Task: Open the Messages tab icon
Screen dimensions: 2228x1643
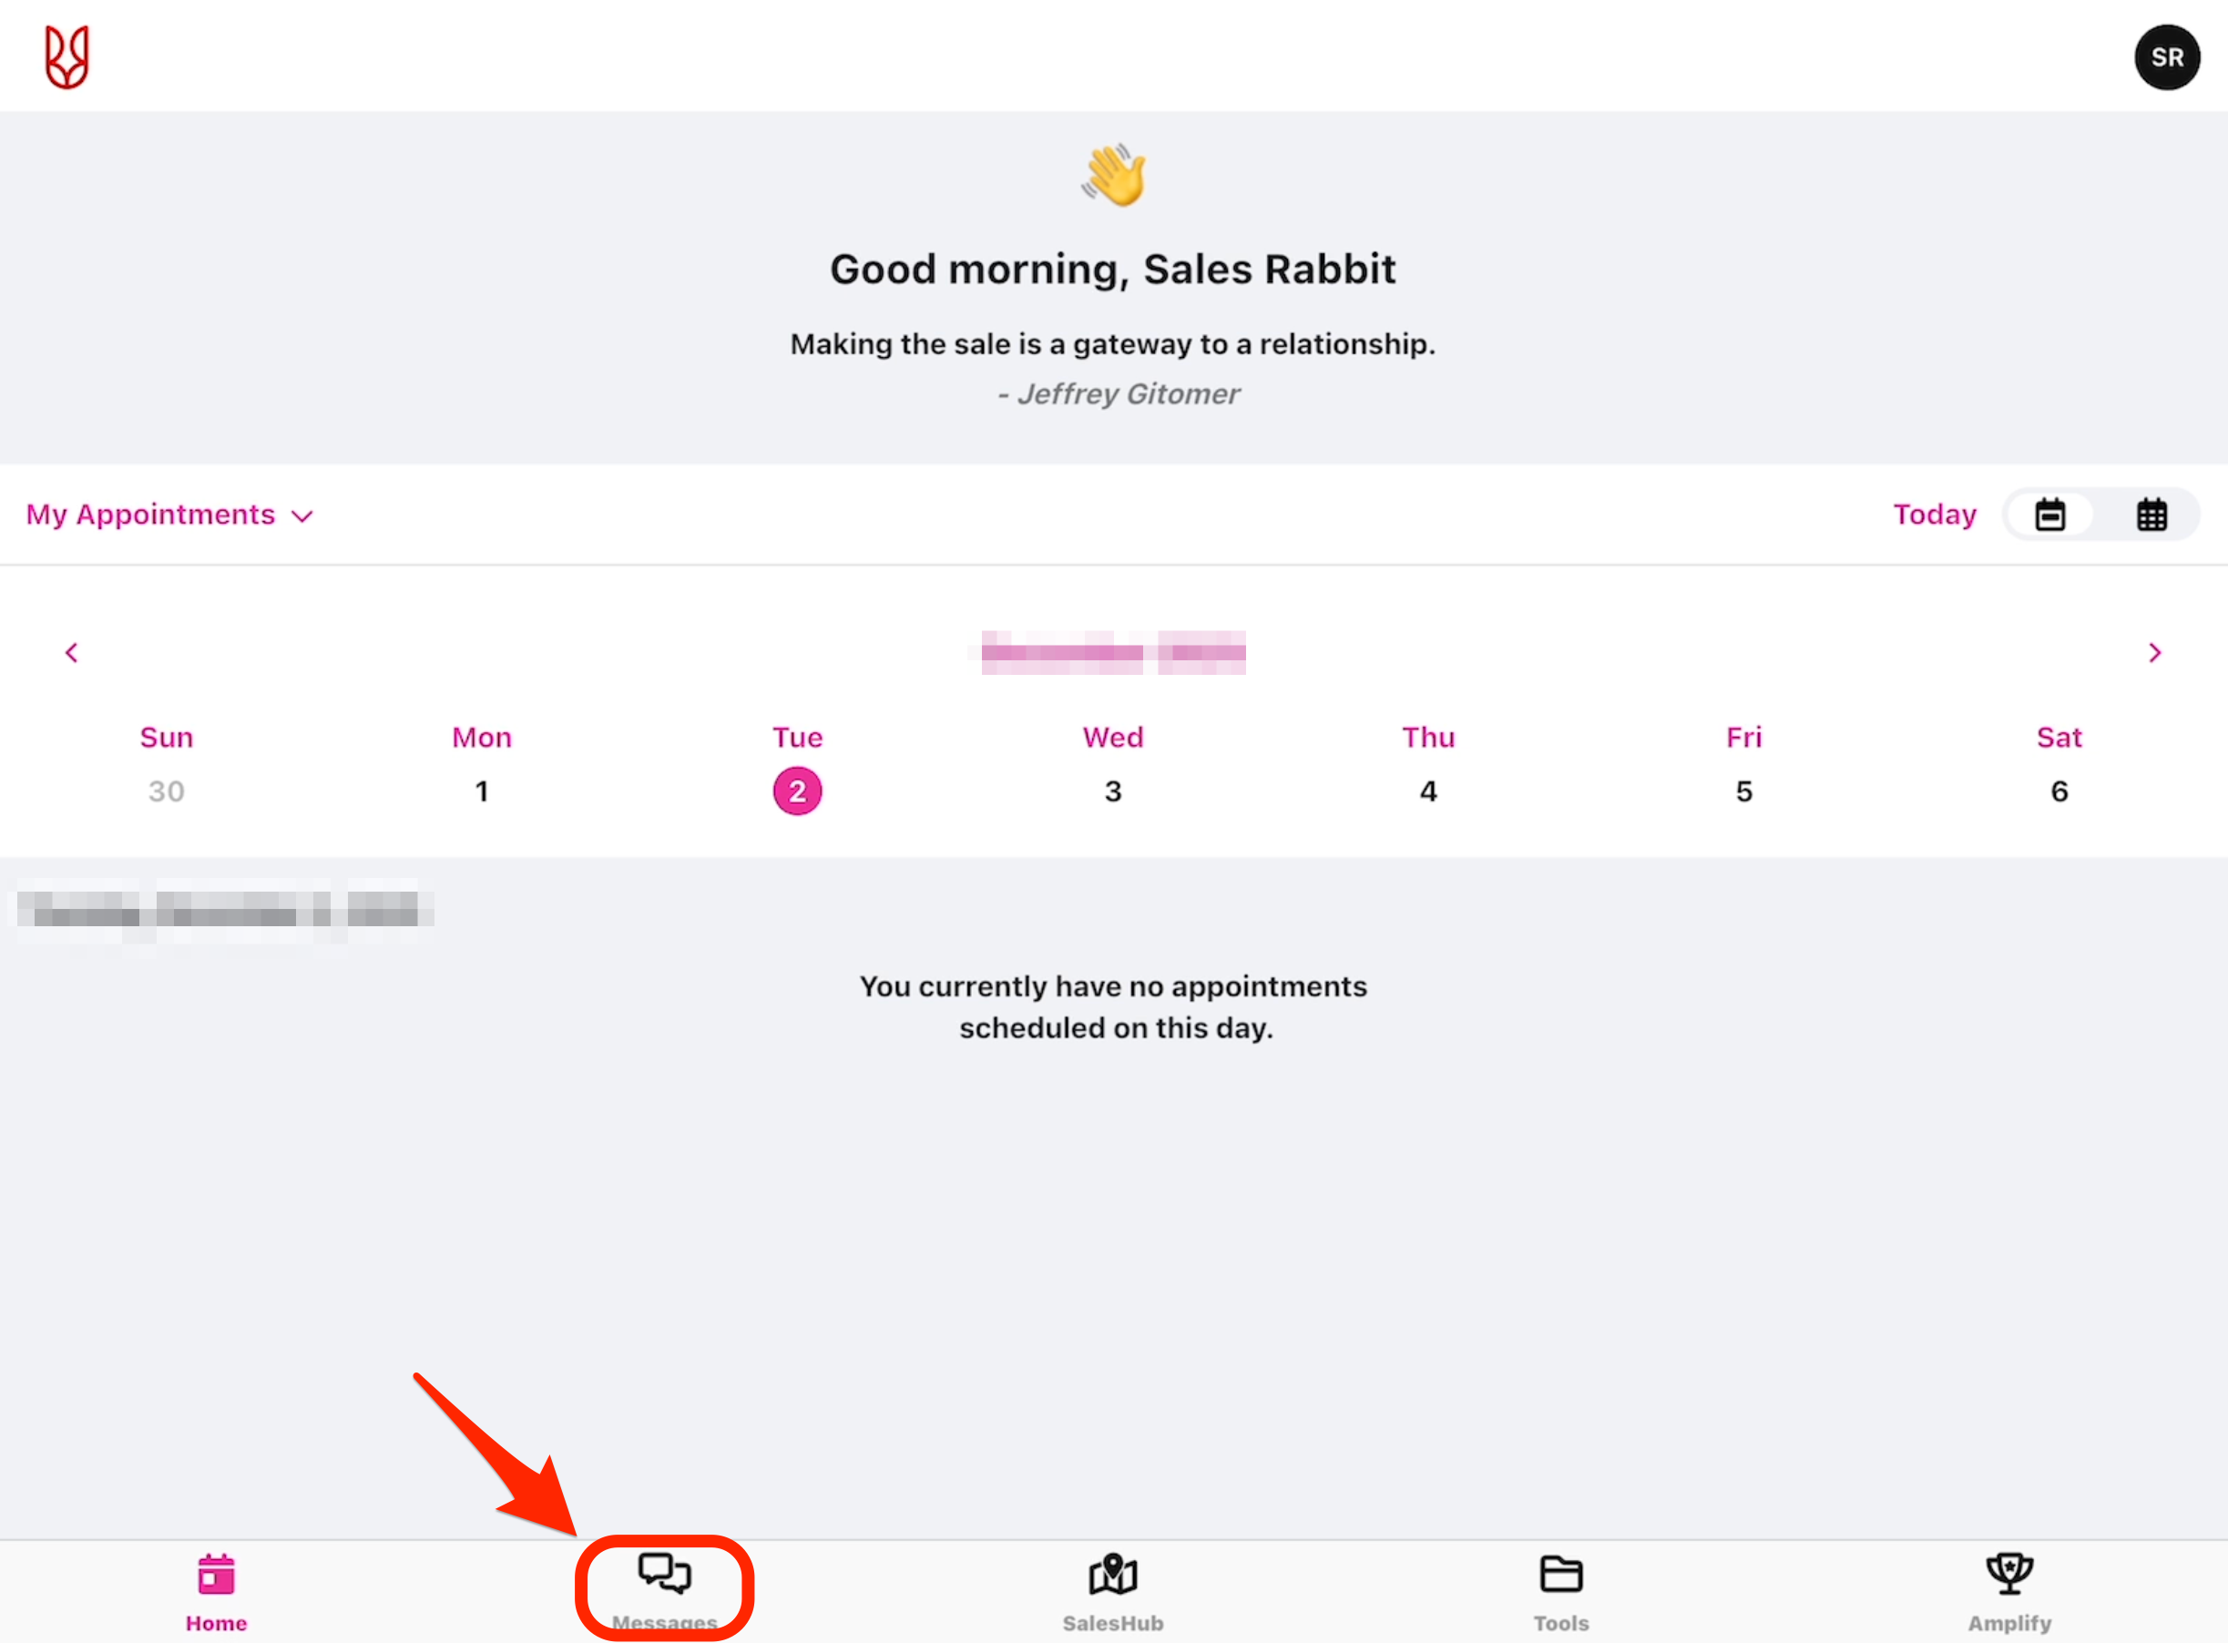Action: [664, 1576]
